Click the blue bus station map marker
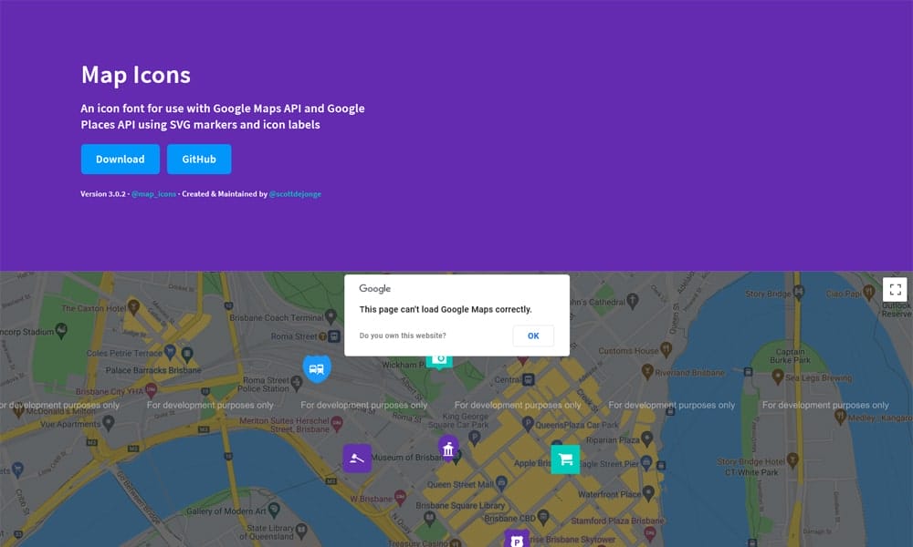The image size is (913, 547). (x=316, y=369)
